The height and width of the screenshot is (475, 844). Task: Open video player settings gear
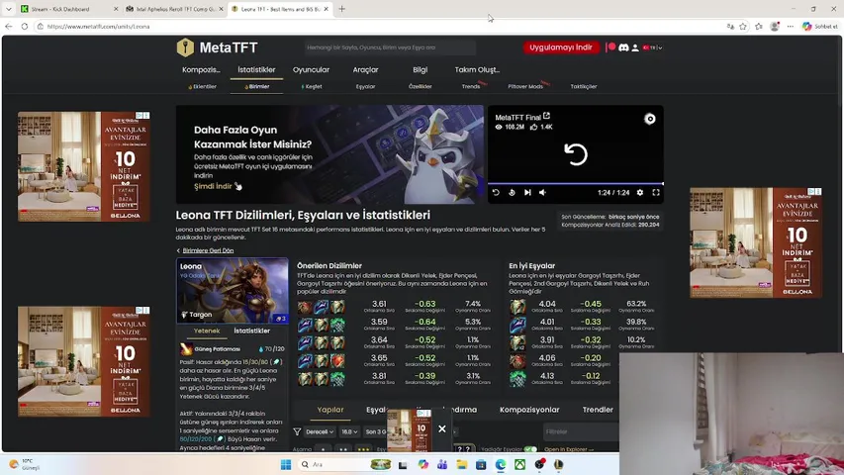click(640, 192)
